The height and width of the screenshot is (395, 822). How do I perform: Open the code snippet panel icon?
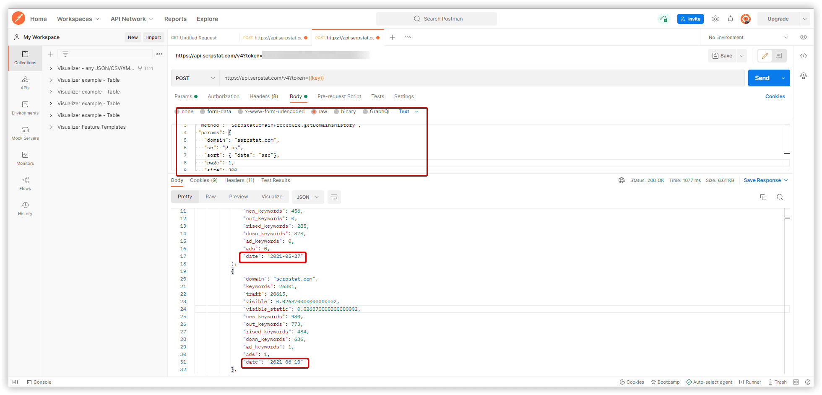804,56
